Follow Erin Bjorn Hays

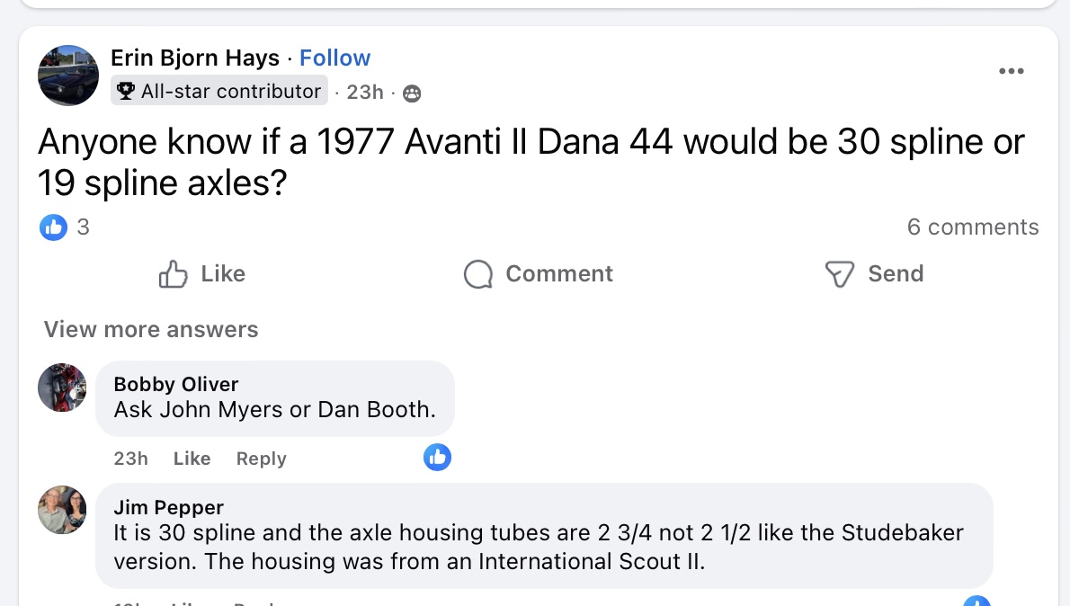[x=334, y=58]
